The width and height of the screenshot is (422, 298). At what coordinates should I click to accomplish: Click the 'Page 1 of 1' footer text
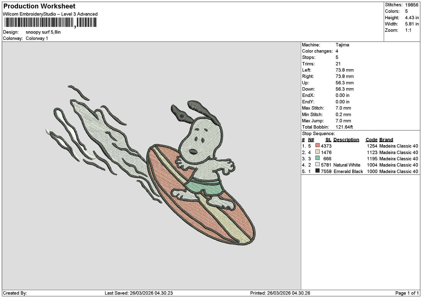[x=407, y=293]
